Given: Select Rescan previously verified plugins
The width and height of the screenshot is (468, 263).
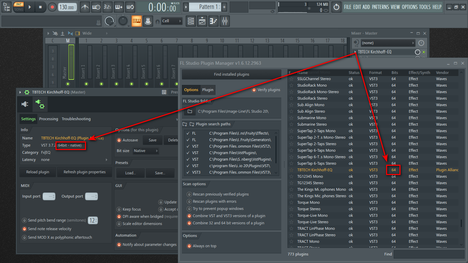Looking at the screenshot, I should (x=189, y=194).
